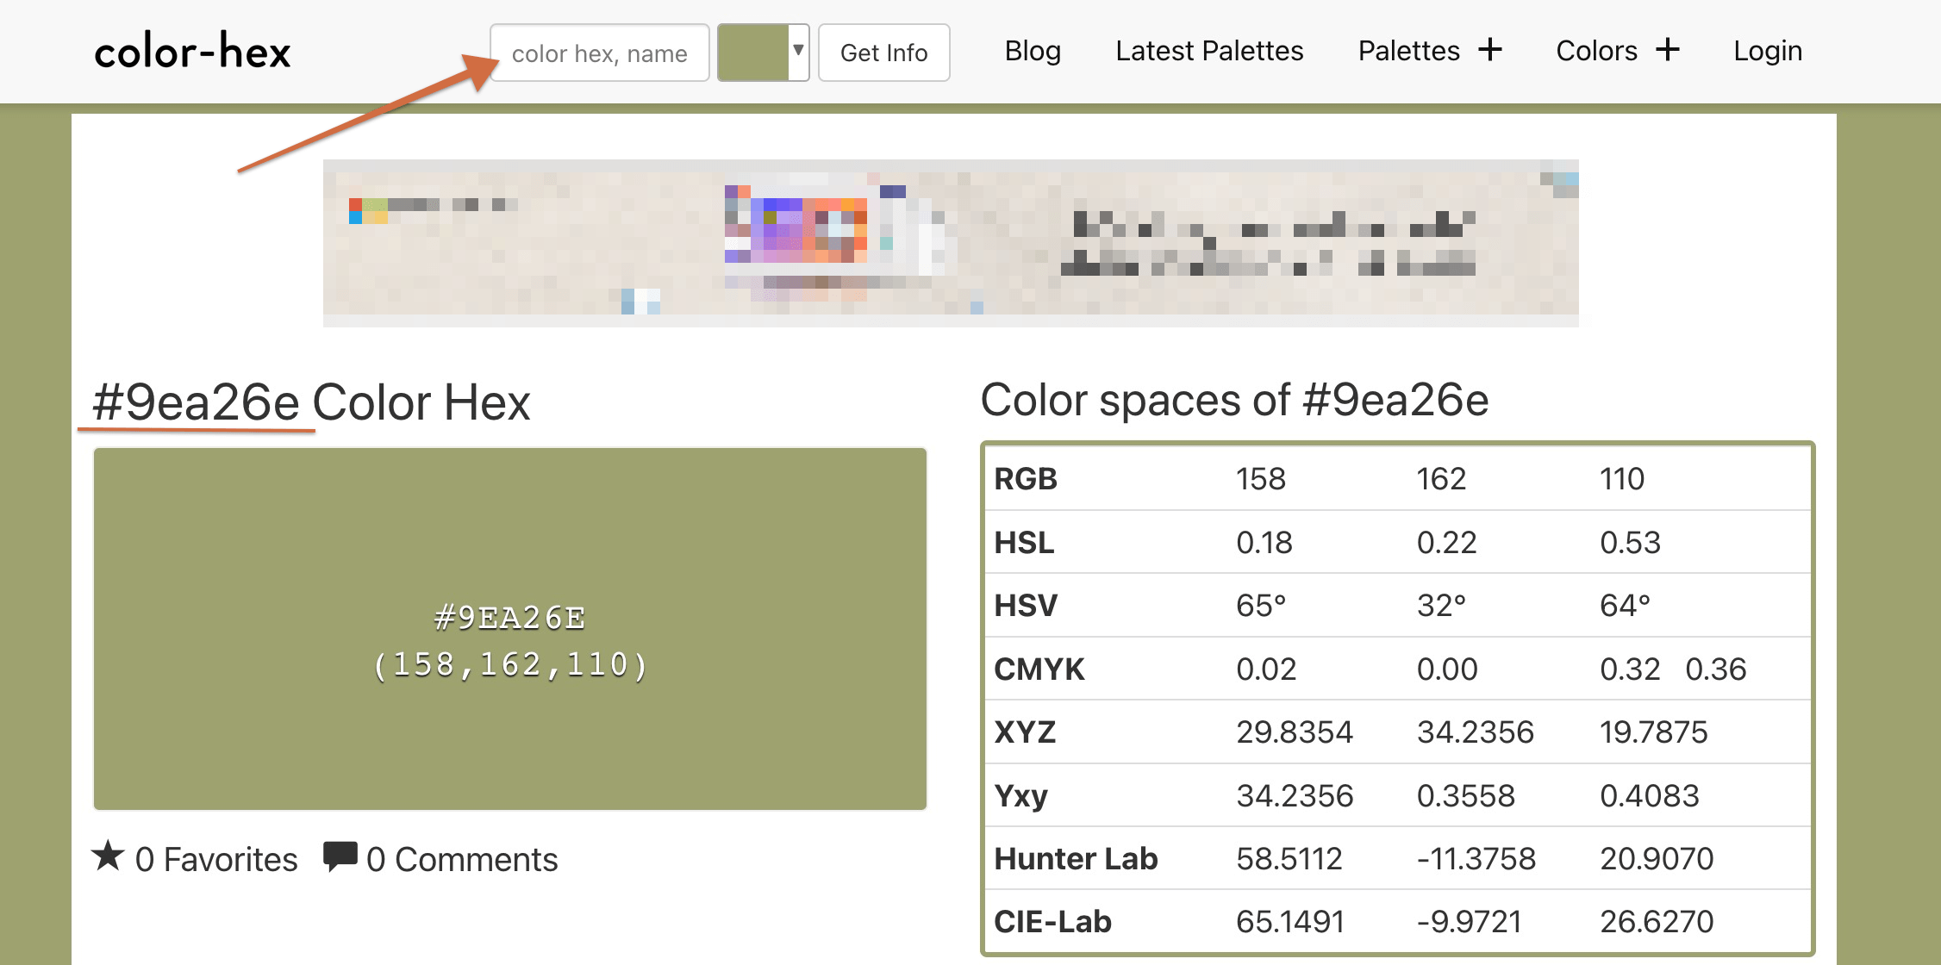Click the color-hex site logo

click(x=192, y=52)
